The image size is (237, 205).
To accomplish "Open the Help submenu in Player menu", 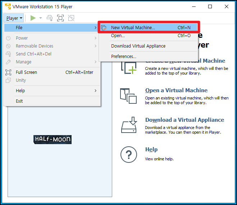I will (x=51, y=91).
